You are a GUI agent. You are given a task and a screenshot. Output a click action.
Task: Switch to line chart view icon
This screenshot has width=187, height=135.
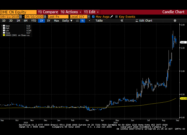(77, 21)
